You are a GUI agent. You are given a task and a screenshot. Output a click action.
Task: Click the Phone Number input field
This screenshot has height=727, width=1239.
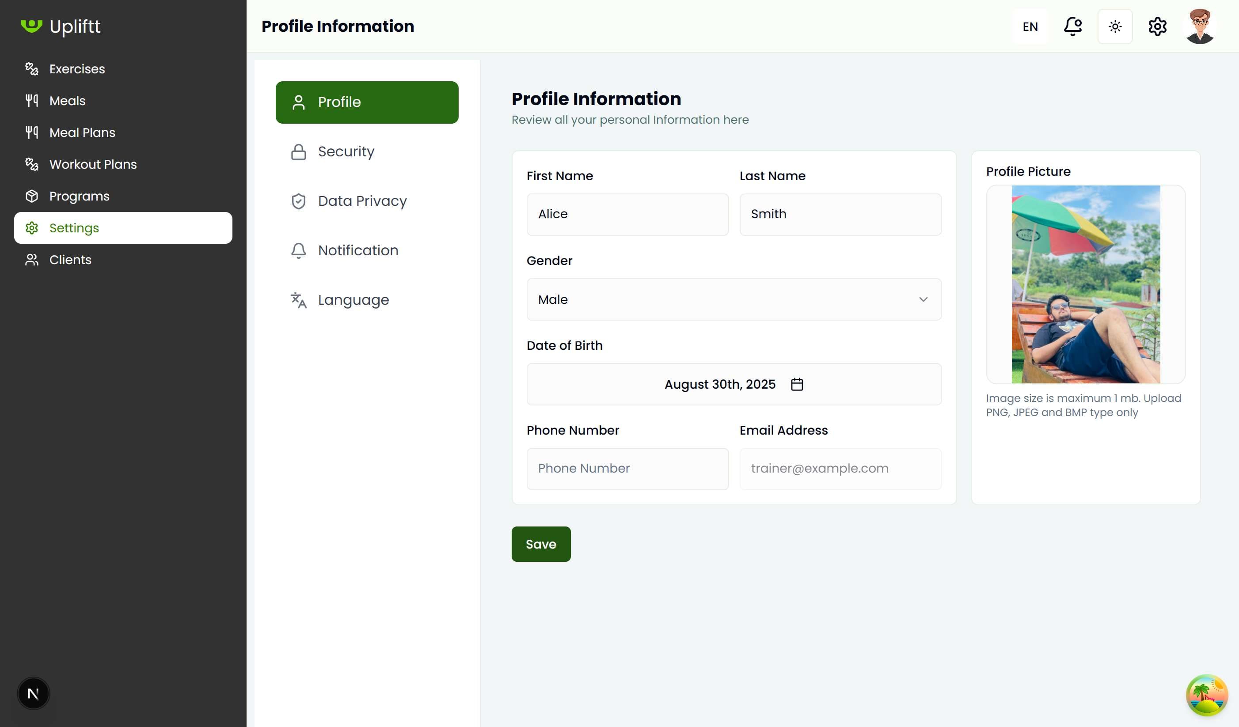(627, 468)
